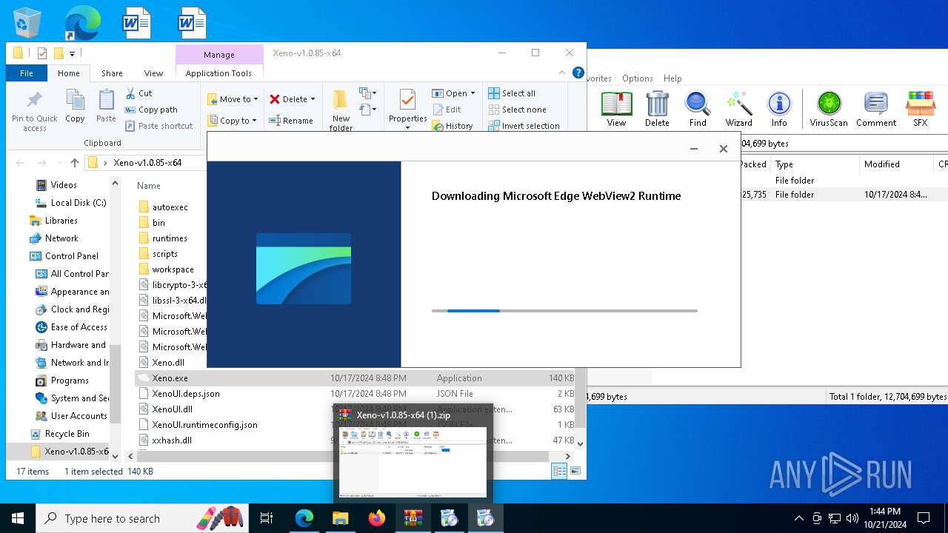
Task: Open Microsoft Edge from taskbar
Action: (304, 518)
